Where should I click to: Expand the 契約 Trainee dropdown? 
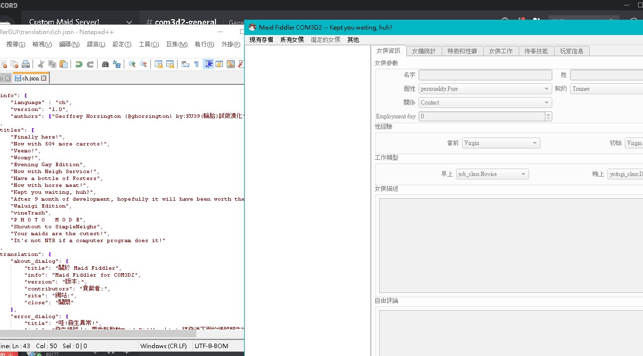pyautogui.click(x=607, y=89)
